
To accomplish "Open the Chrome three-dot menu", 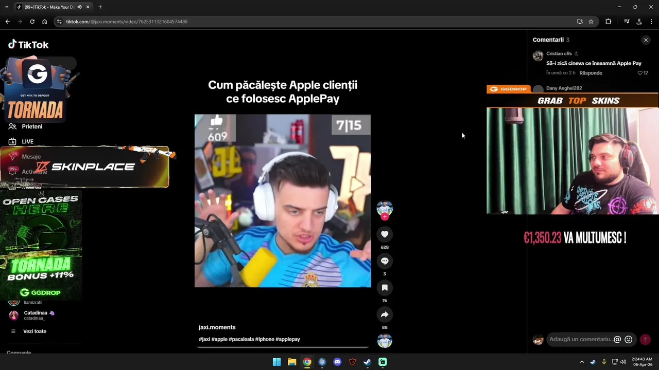I will point(651,22).
